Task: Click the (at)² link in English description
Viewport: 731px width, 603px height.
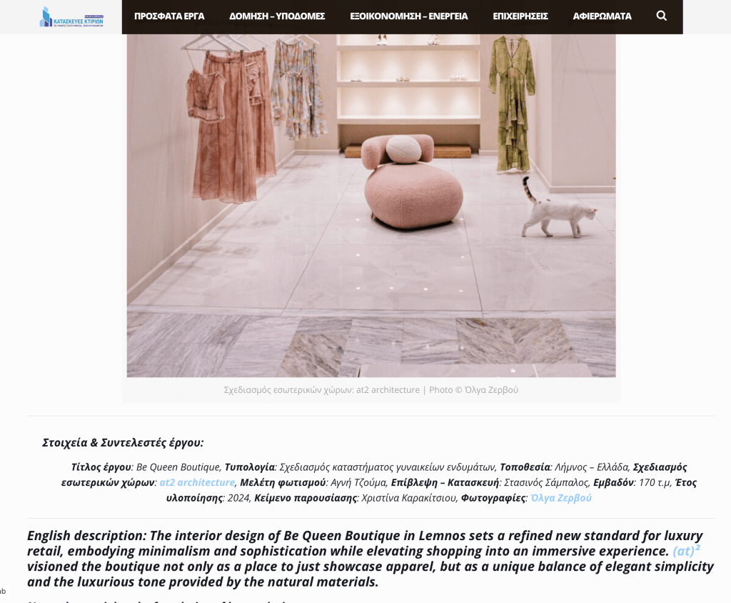Action: click(686, 550)
